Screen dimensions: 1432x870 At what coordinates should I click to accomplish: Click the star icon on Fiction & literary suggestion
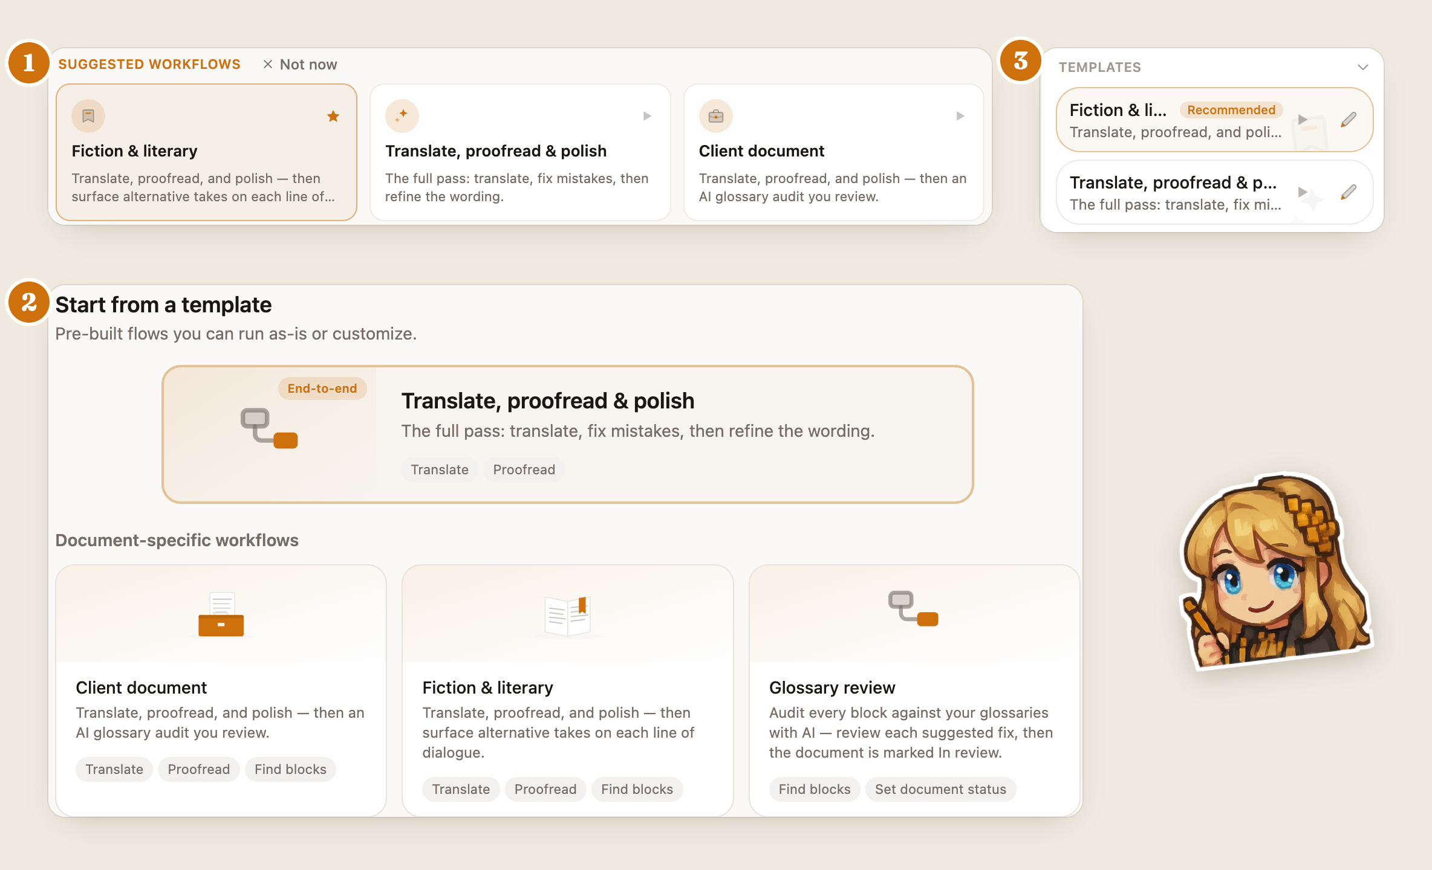click(333, 116)
